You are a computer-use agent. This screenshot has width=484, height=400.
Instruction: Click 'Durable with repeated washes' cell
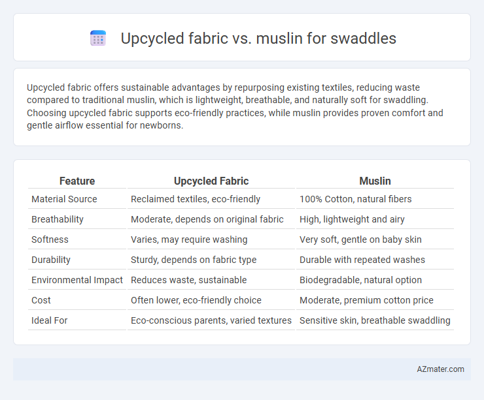362,260
